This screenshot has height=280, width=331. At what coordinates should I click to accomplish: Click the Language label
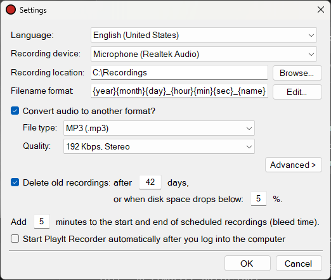click(32, 35)
